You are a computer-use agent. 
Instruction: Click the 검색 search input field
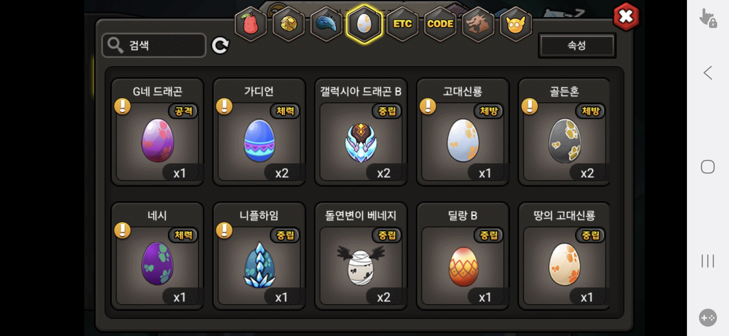pos(154,45)
